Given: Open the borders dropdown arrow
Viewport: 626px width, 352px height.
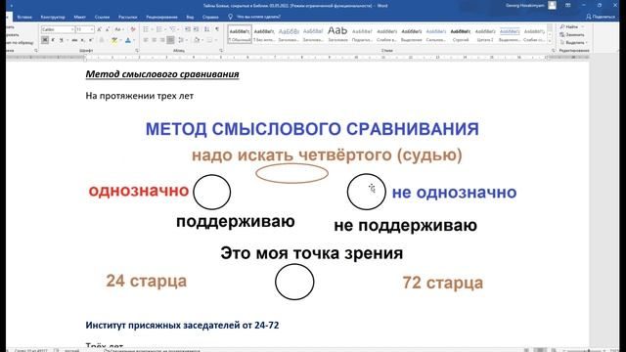Looking at the screenshot, I should [215, 40].
